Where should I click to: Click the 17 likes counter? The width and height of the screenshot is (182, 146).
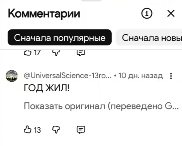(37, 52)
